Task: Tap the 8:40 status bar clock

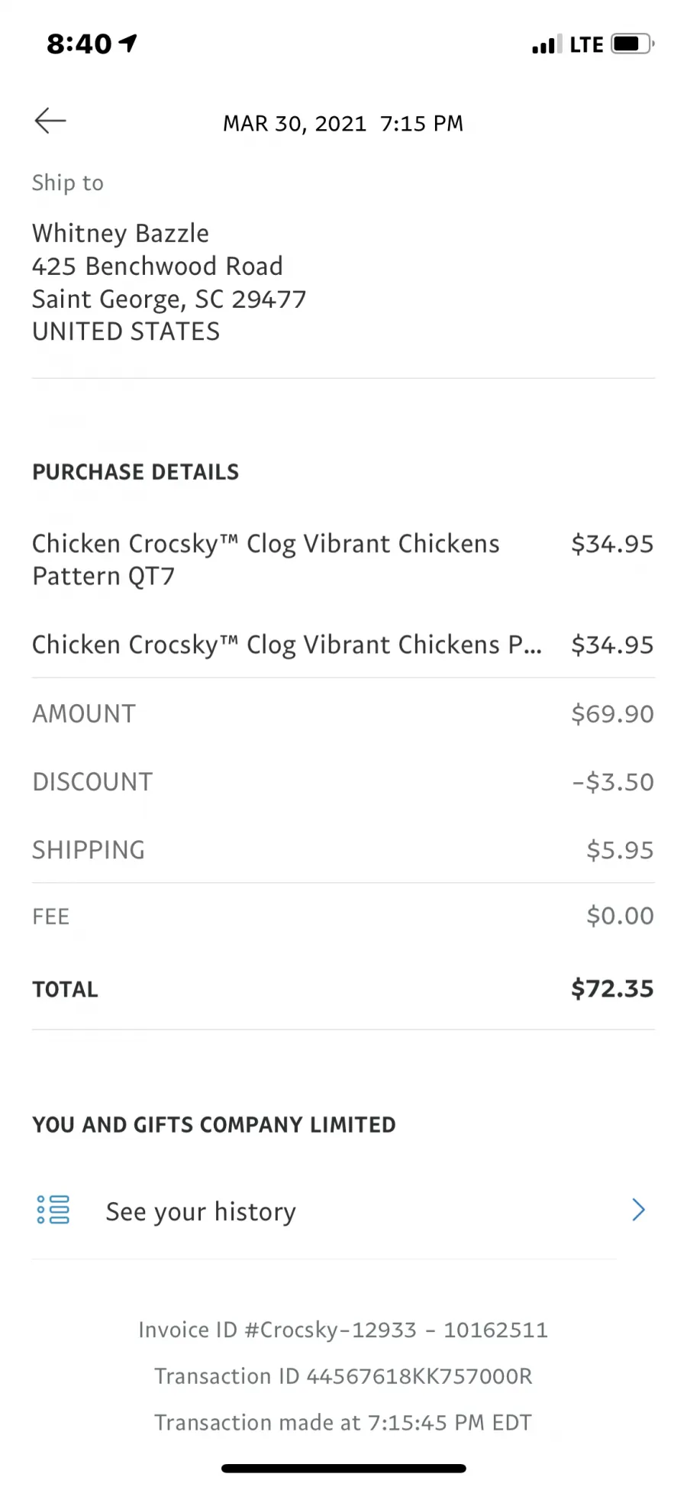Action: 79,44
